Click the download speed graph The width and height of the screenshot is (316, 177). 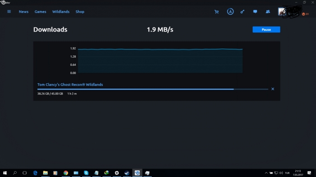pyautogui.click(x=160, y=61)
